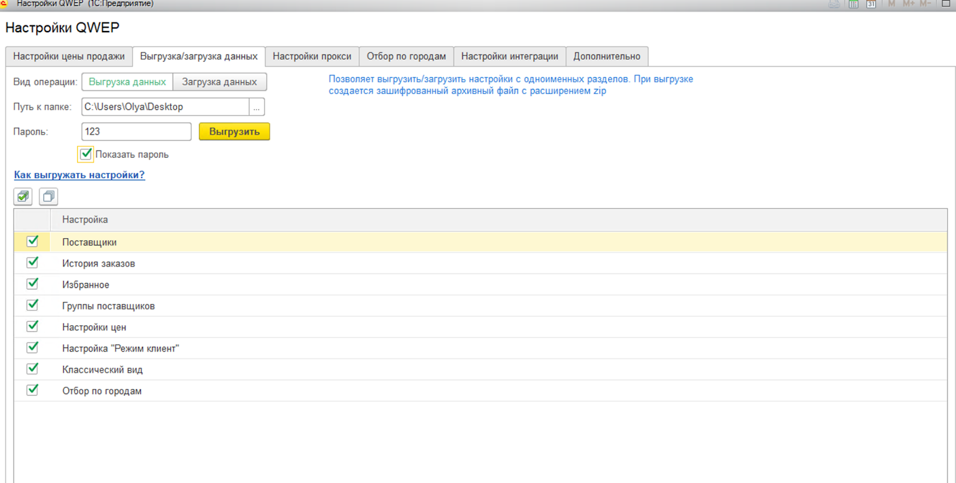Open the Настройки прокси tab
This screenshot has height=483, width=956.
(312, 56)
